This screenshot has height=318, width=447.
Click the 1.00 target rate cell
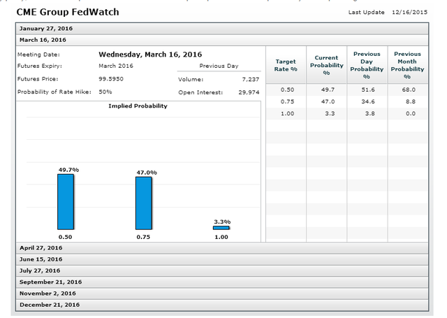point(287,113)
